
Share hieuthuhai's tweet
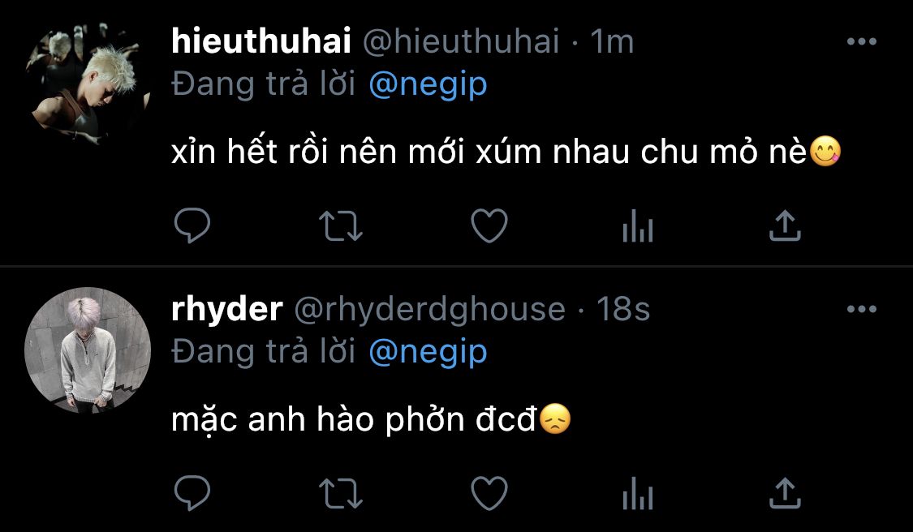[x=785, y=225]
